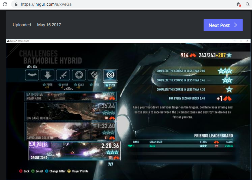Click the Change Filter label

[x=57, y=171]
